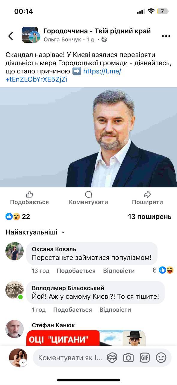Tap the thumbs-up Подобається icon under the post

[29, 194]
